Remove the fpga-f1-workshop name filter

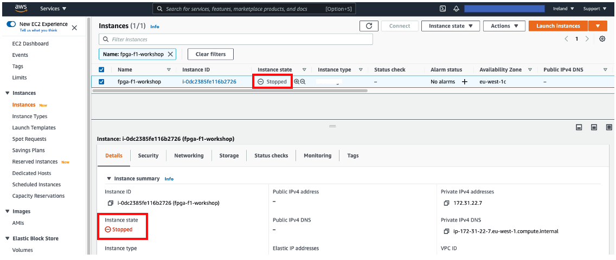point(170,54)
